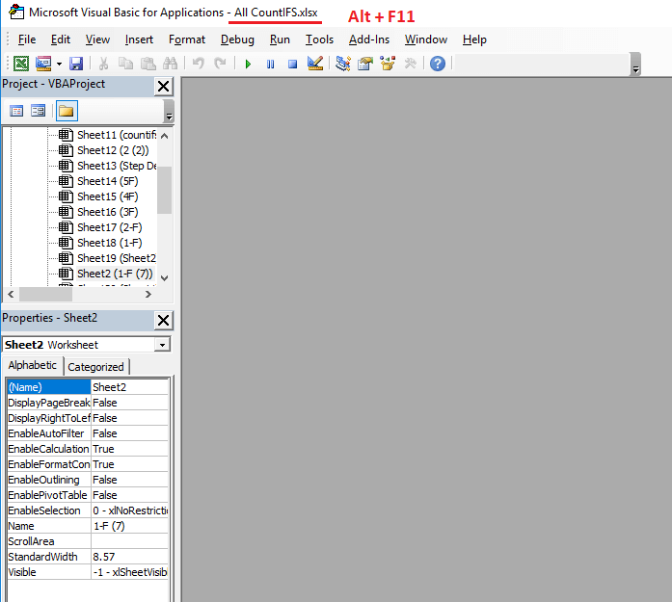This screenshot has width=672, height=602.
Task: Click the Find binoculars icon
Action: click(x=170, y=64)
